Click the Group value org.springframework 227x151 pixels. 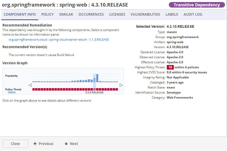[x=183, y=37]
